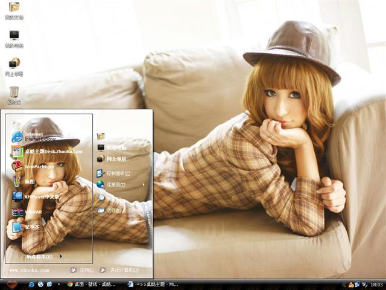Viewport: 386px width, 290px height.
Task: Open the Recycle Bin desktop icon
Action: click(14, 95)
